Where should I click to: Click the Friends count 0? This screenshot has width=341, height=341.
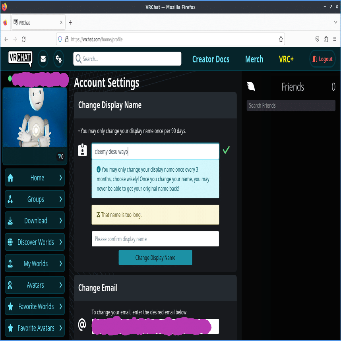(x=333, y=87)
